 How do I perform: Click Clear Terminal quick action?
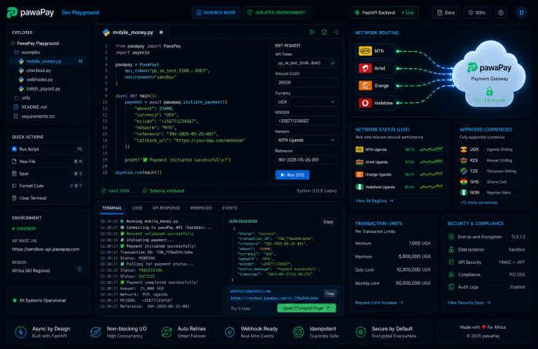(47, 198)
